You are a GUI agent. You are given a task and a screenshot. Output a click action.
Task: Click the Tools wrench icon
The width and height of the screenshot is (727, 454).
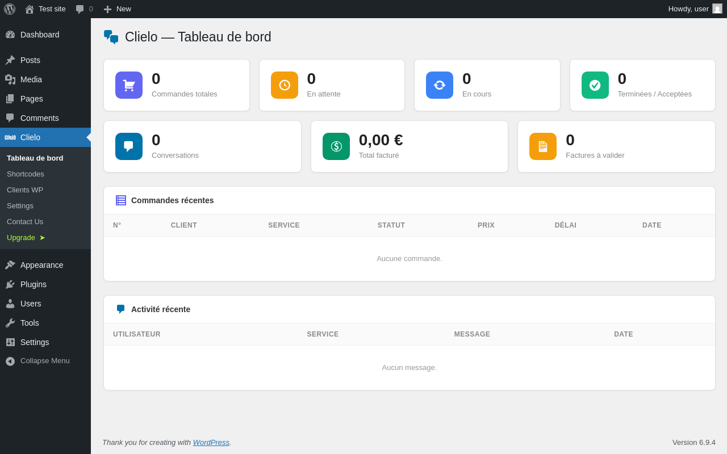[10, 323]
